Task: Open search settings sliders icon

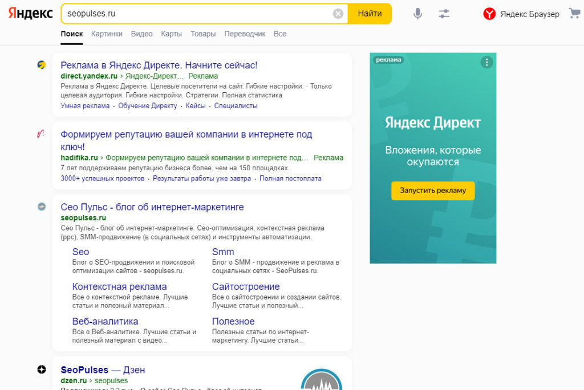Action: (444, 14)
